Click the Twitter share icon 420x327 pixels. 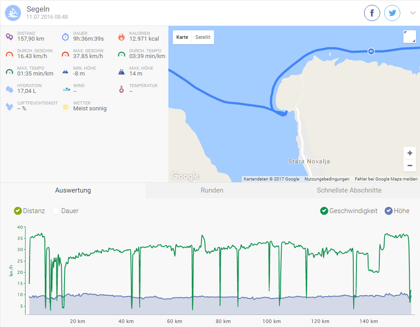point(392,13)
